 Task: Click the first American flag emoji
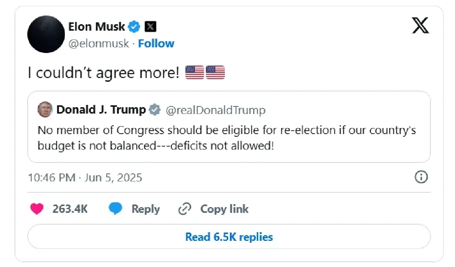pyautogui.click(x=195, y=72)
